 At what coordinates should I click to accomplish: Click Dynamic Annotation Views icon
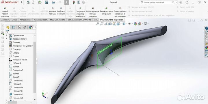[x=114, y=24]
